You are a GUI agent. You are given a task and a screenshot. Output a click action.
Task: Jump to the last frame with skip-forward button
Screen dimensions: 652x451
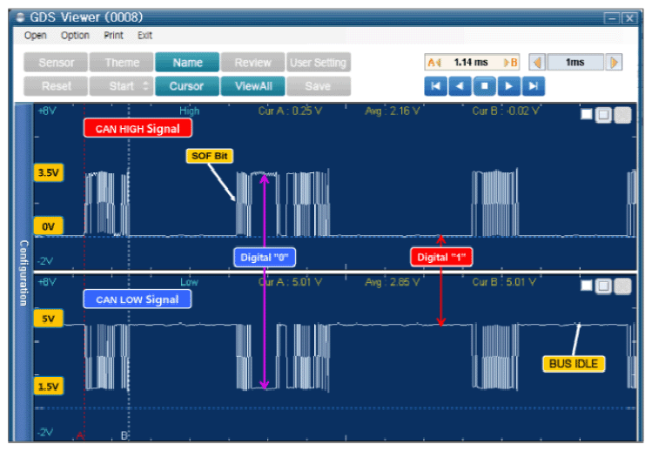coord(533,86)
